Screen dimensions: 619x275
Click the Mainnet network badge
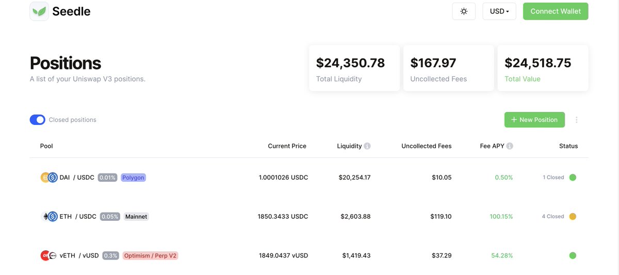click(136, 217)
